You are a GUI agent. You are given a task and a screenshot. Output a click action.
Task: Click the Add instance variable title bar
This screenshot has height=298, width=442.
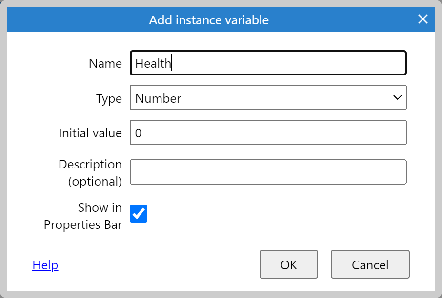[x=209, y=19]
